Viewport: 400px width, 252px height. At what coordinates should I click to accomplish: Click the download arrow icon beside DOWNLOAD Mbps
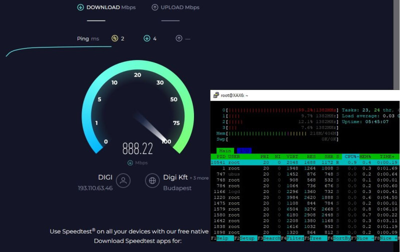pyautogui.click(x=80, y=7)
